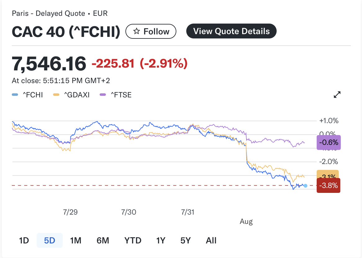Viewport: 362px width, 258px height.
Task: Click the 7,546.16 index price
Action: click(x=49, y=64)
